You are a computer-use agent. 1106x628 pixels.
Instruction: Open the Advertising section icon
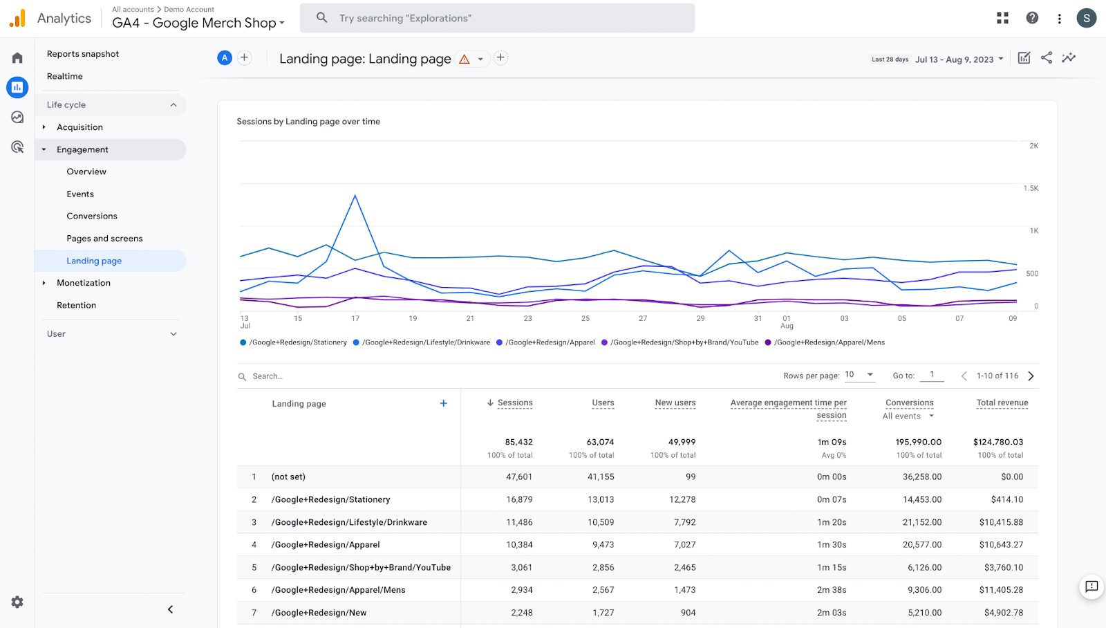[17, 147]
